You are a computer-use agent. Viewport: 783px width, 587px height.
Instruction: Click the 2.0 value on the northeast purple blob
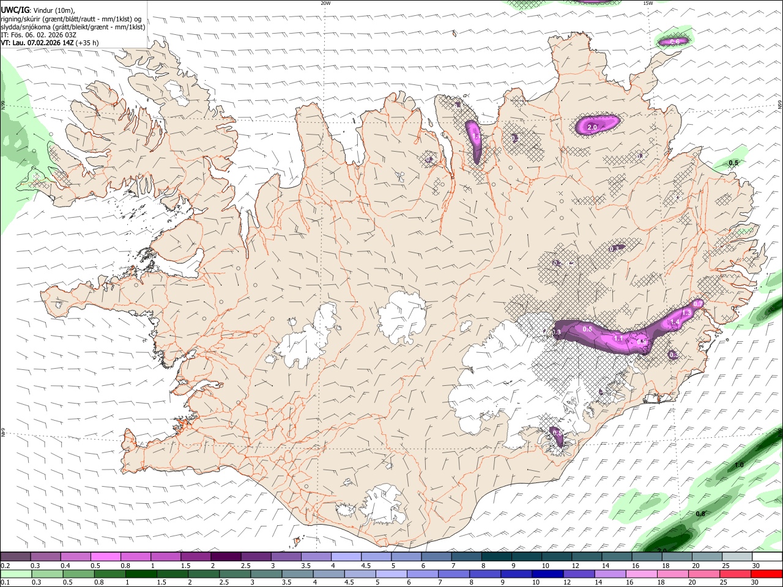pyautogui.click(x=592, y=127)
